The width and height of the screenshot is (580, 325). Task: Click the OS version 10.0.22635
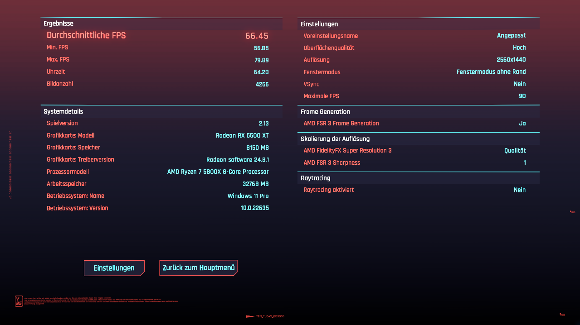pos(255,208)
